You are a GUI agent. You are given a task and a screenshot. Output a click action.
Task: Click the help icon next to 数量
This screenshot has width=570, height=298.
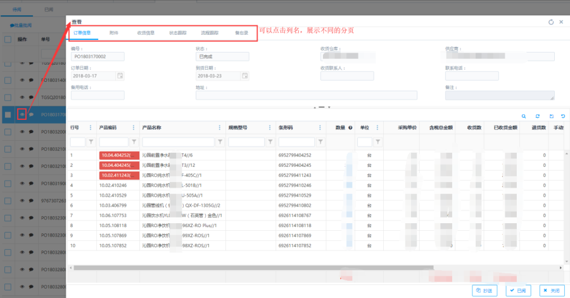tap(350, 127)
